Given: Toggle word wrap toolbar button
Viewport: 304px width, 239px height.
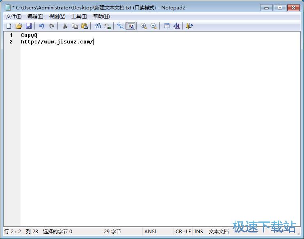Looking at the screenshot, I should coord(131,26).
